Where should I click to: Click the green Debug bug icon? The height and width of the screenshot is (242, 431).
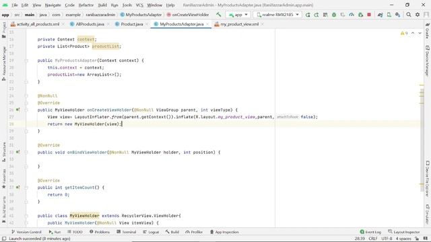point(334,15)
